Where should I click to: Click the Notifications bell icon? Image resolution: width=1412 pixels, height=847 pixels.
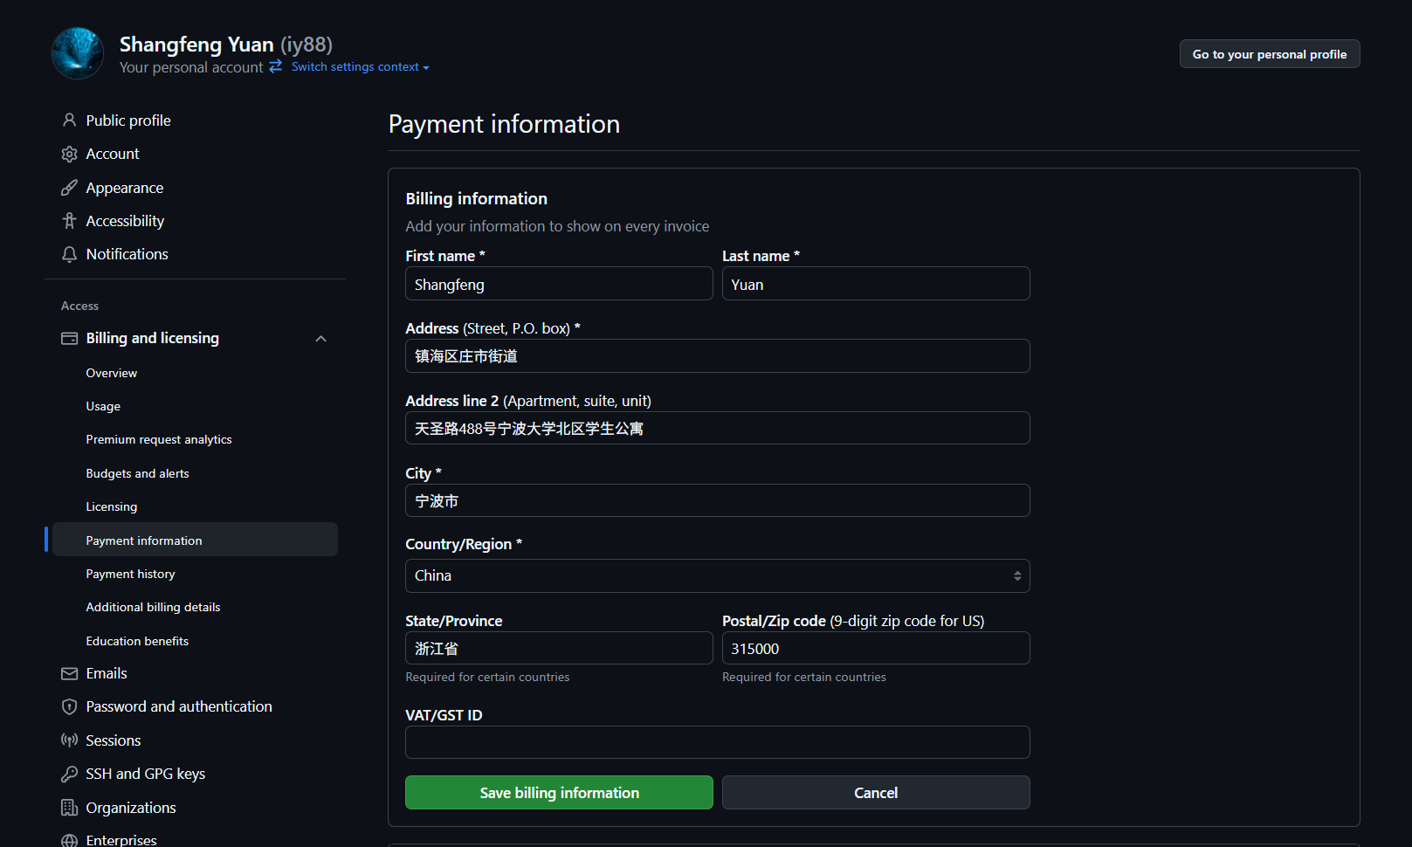pyautogui.click(x=69, y=254)
